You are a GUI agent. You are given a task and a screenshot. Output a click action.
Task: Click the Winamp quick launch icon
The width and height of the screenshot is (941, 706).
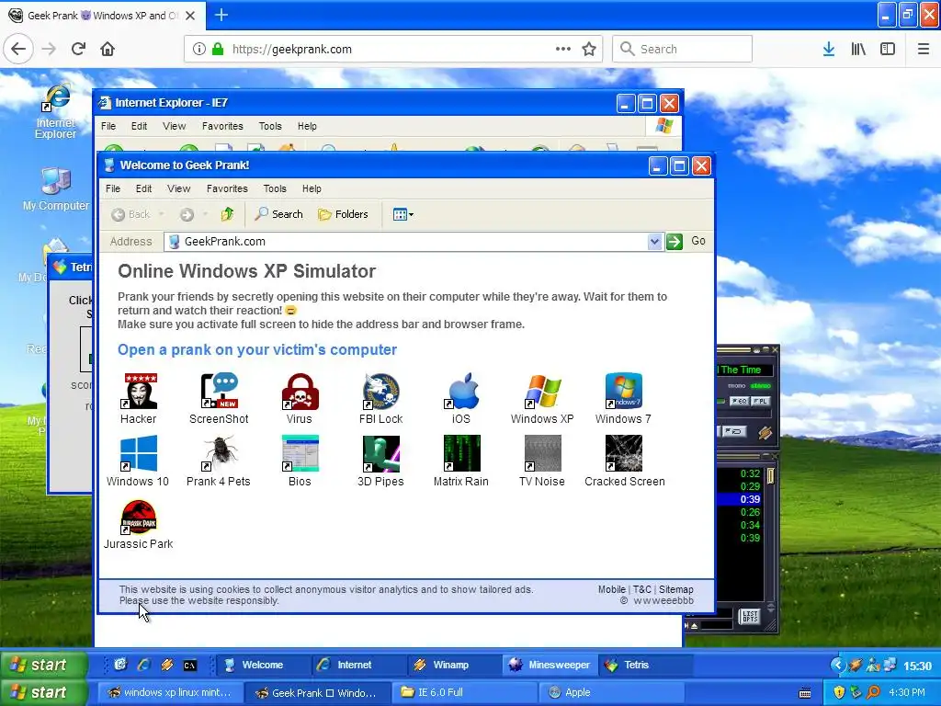point(167,666)
